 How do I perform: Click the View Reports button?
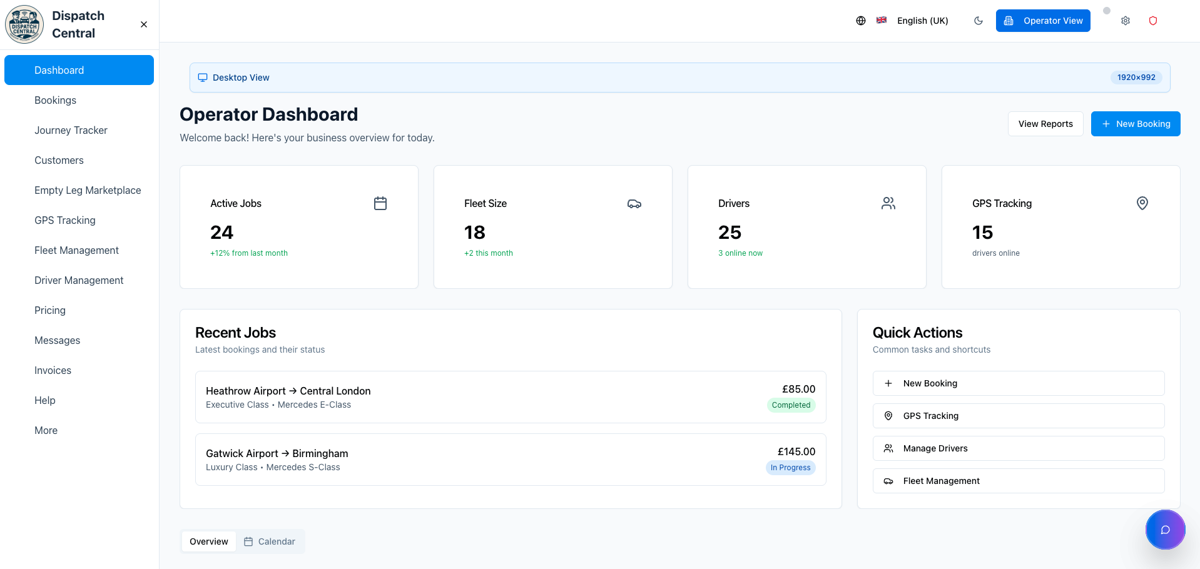click(x=1045, y=124)
